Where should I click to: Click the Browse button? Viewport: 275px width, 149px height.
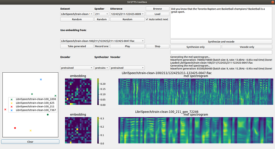(157, 8)
